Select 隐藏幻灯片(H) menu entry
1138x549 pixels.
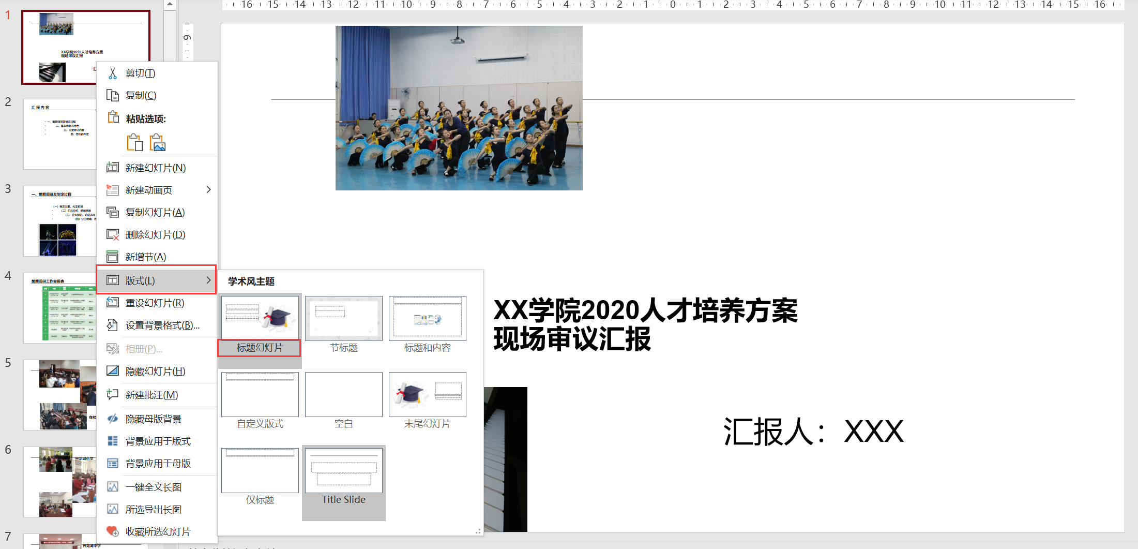click(x=157, y=371)
